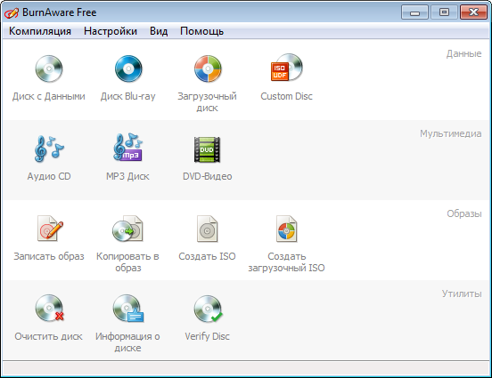
Task: Click the BurnAware logo in title bar
Action: [x=12, y=12]
